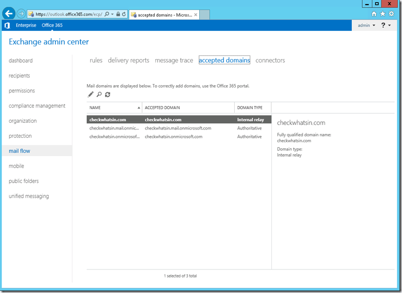Screen dimensions: 402x293
Task: Open the recipients navigation item
Action: click(x=19, y=76)
